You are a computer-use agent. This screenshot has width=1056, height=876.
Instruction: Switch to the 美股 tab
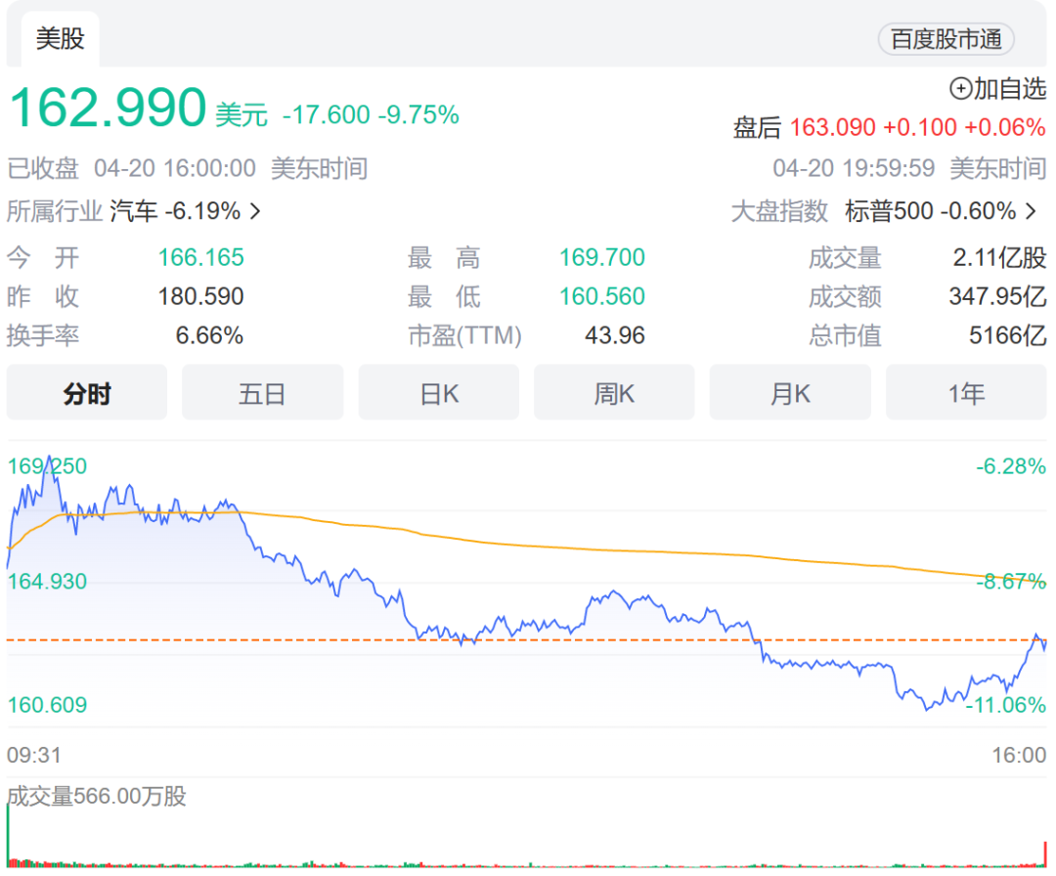click(60, 39)
